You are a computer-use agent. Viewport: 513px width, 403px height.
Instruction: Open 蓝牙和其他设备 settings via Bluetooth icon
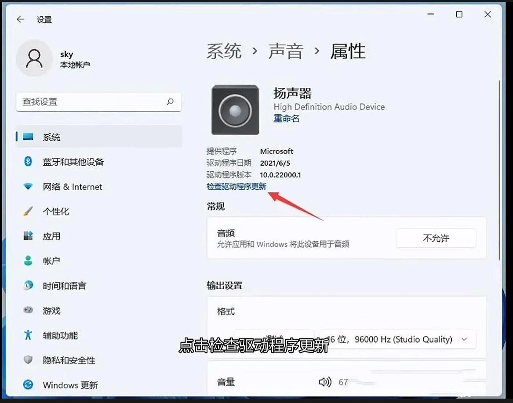coord(28,162)
